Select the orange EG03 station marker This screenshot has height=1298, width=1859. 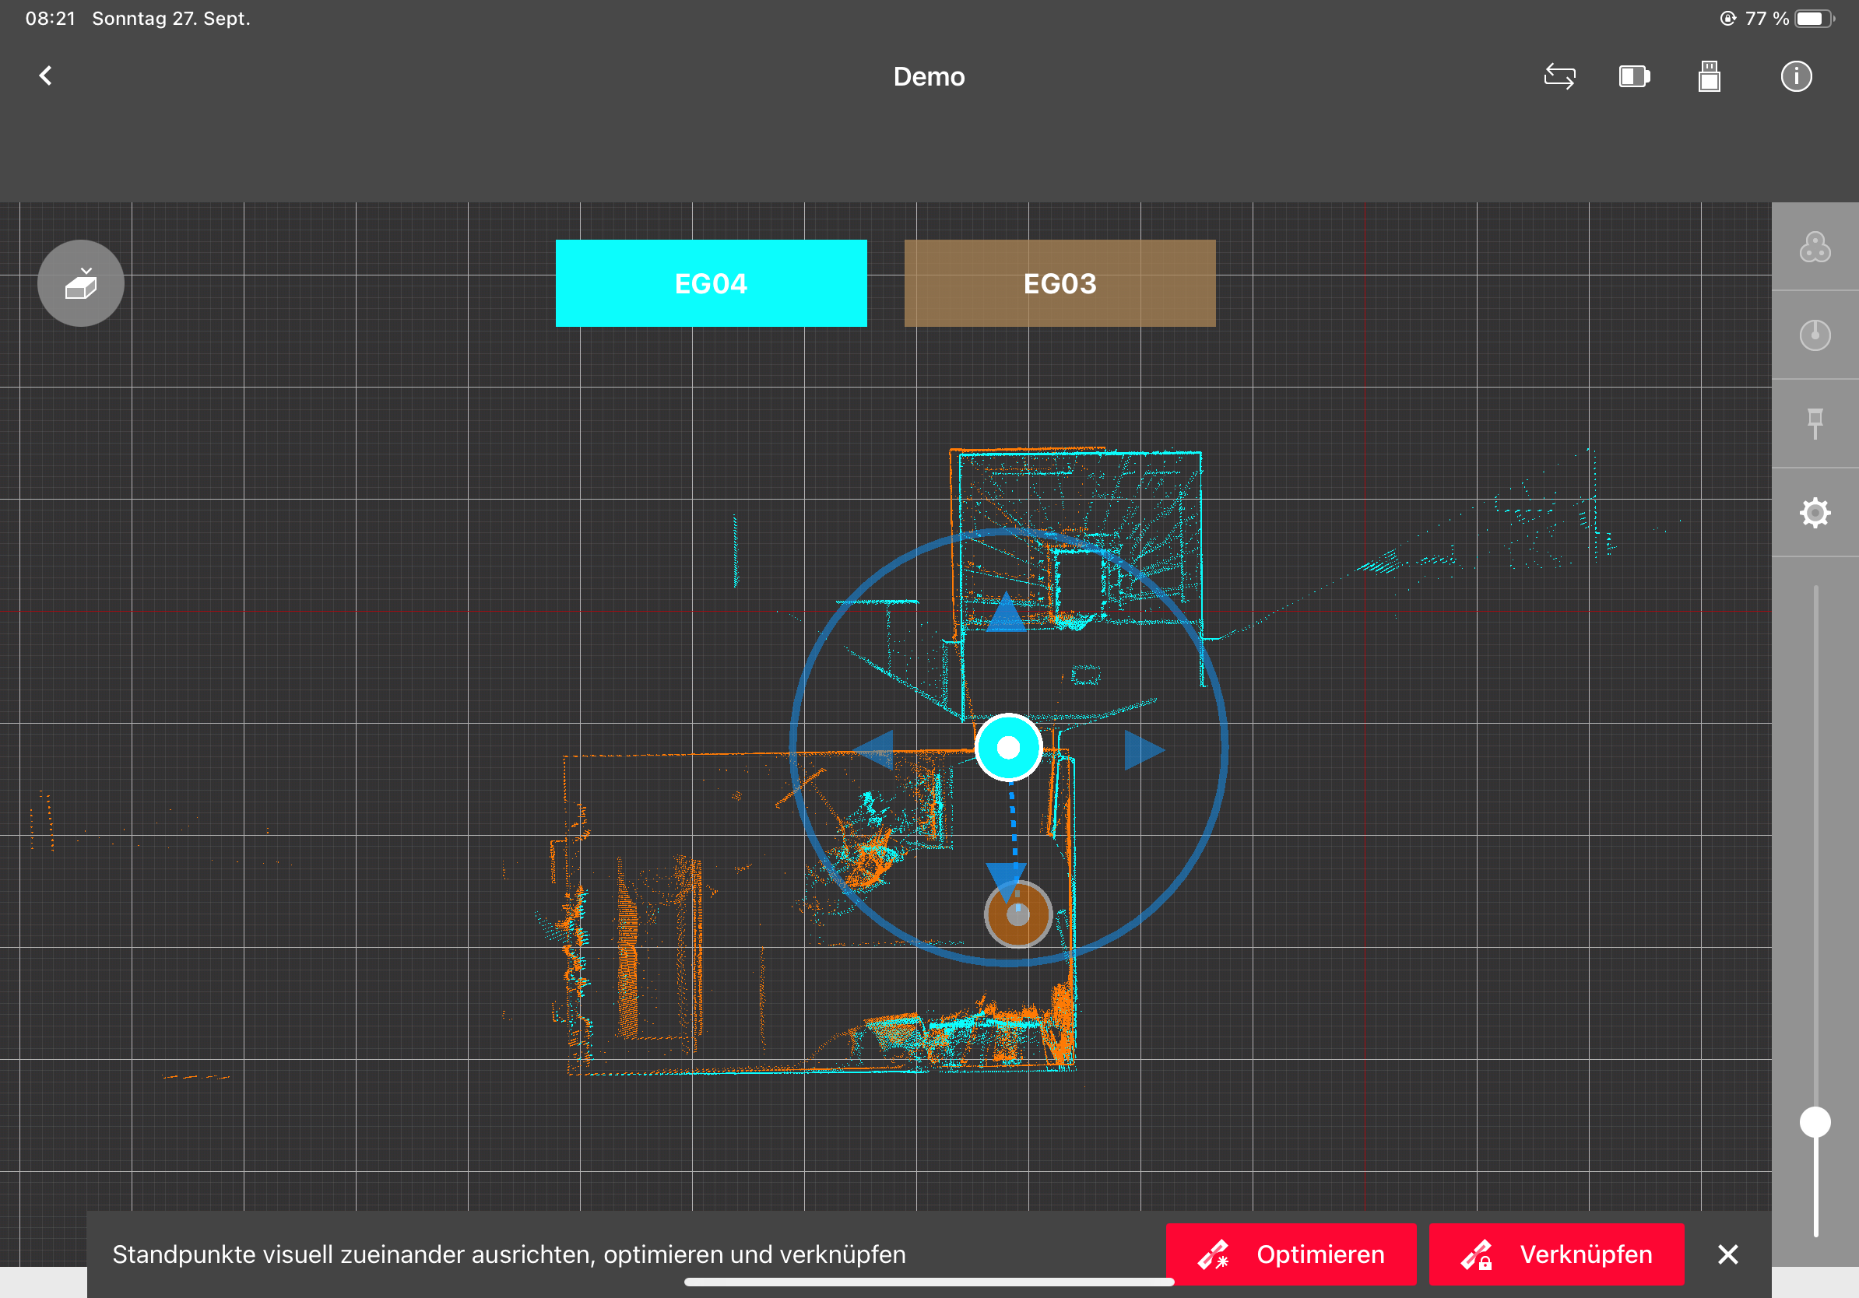pos(1017,915)
